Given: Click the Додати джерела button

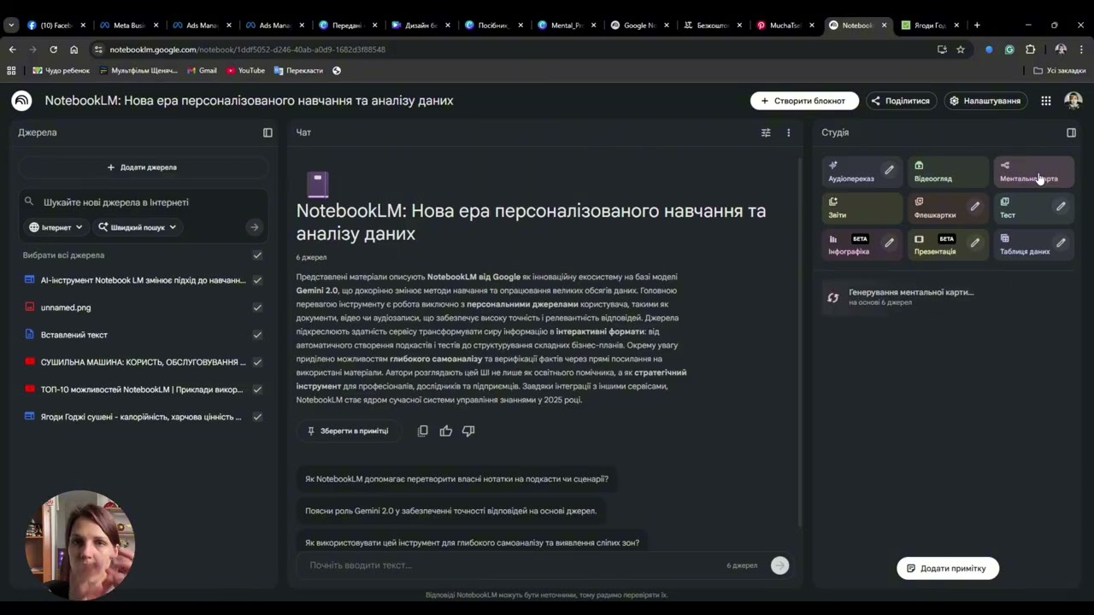Looking at the screenshot, I should point(143,167).
